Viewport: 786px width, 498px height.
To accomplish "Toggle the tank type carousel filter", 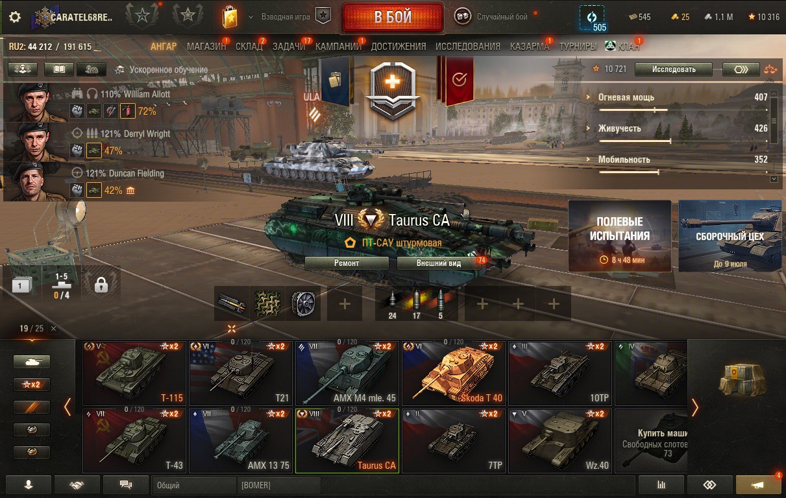I will click(32, 362).
